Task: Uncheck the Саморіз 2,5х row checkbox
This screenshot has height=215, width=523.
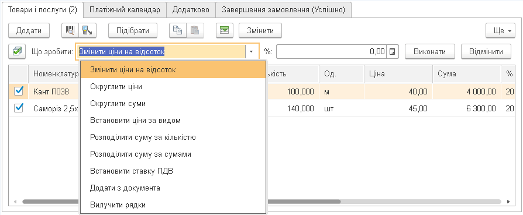Action: click(x=19, y=108)
